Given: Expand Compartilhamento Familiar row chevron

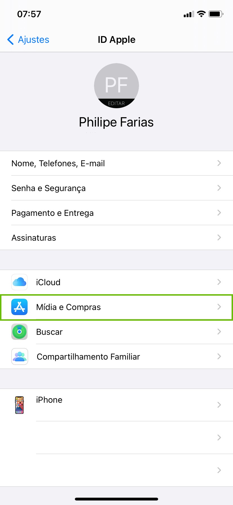Looking at the screenshot, I should [219, 356].
